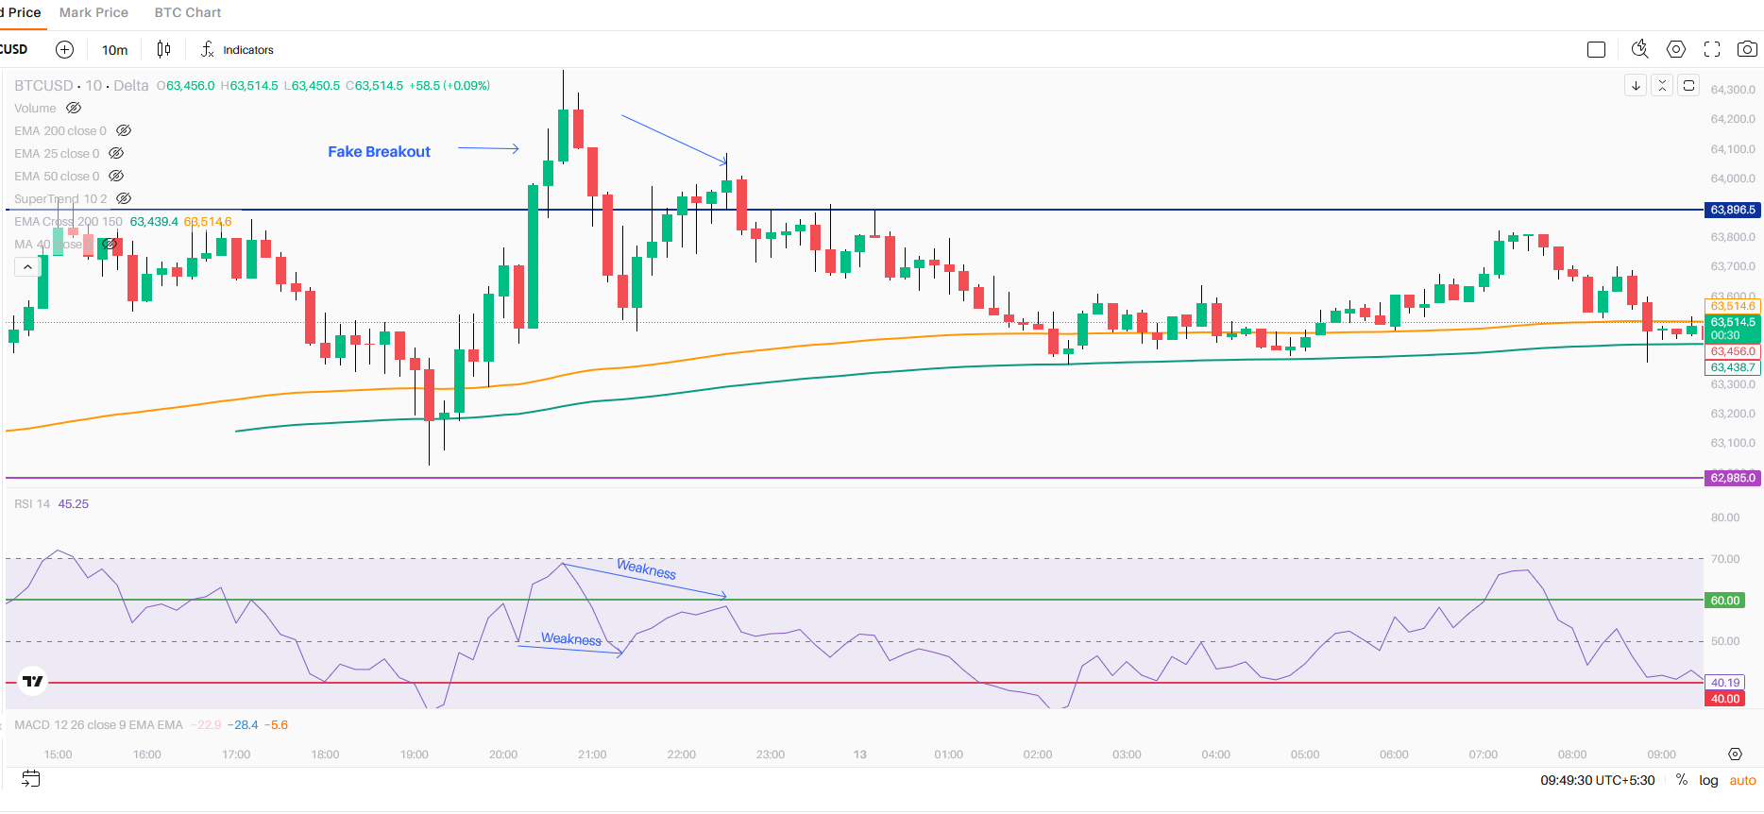Open the chart settings gear icon
Image resolution: width=1764 pixels, height=814 pixels.
pyautogui.click(x=1676, y=49)
